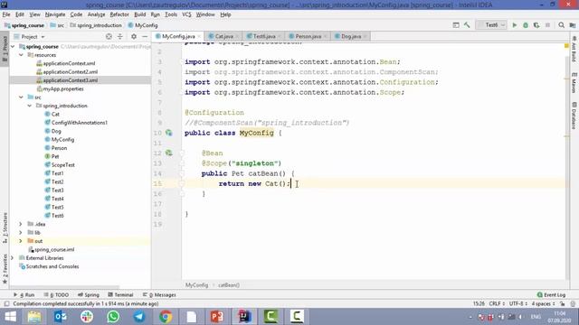
Task: Hide the Project tool window
Action: (x=145, y=36)
